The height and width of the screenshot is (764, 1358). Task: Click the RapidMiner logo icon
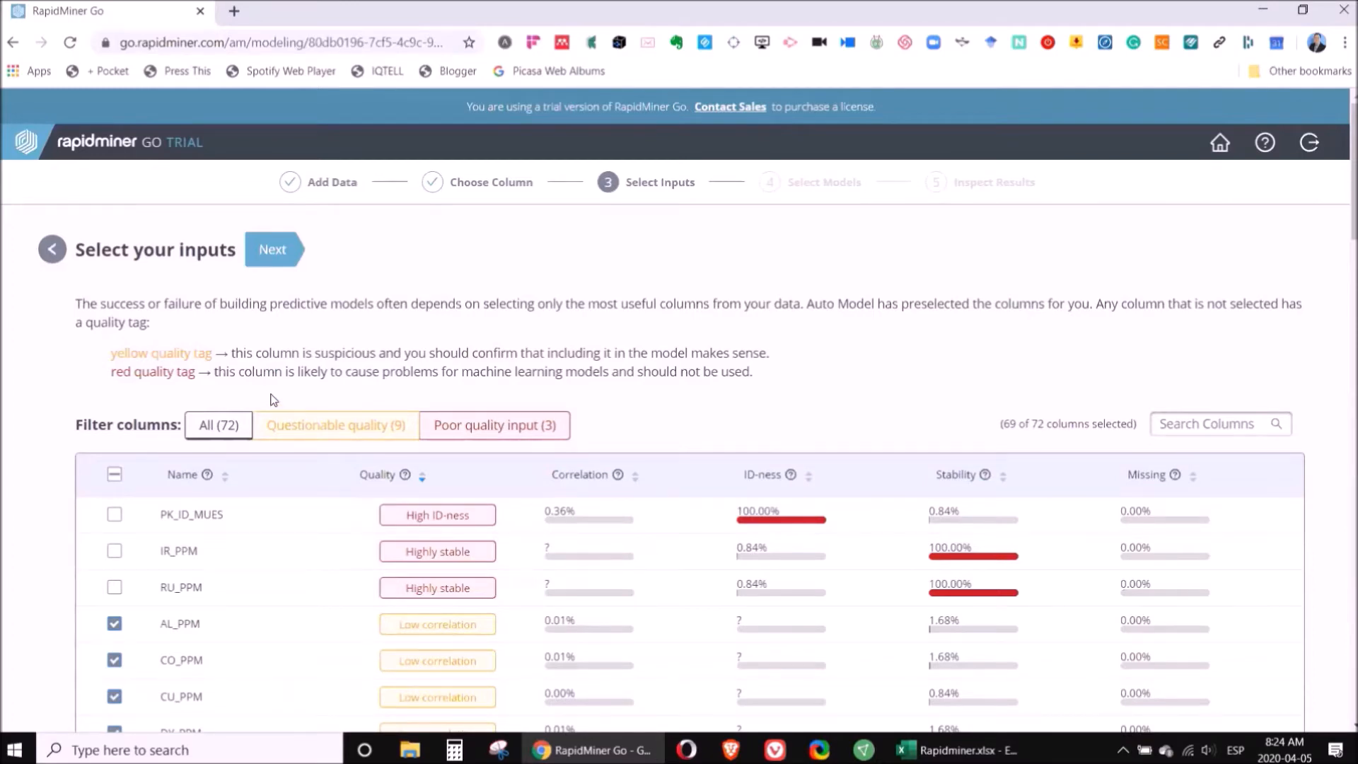pos(26,141)
